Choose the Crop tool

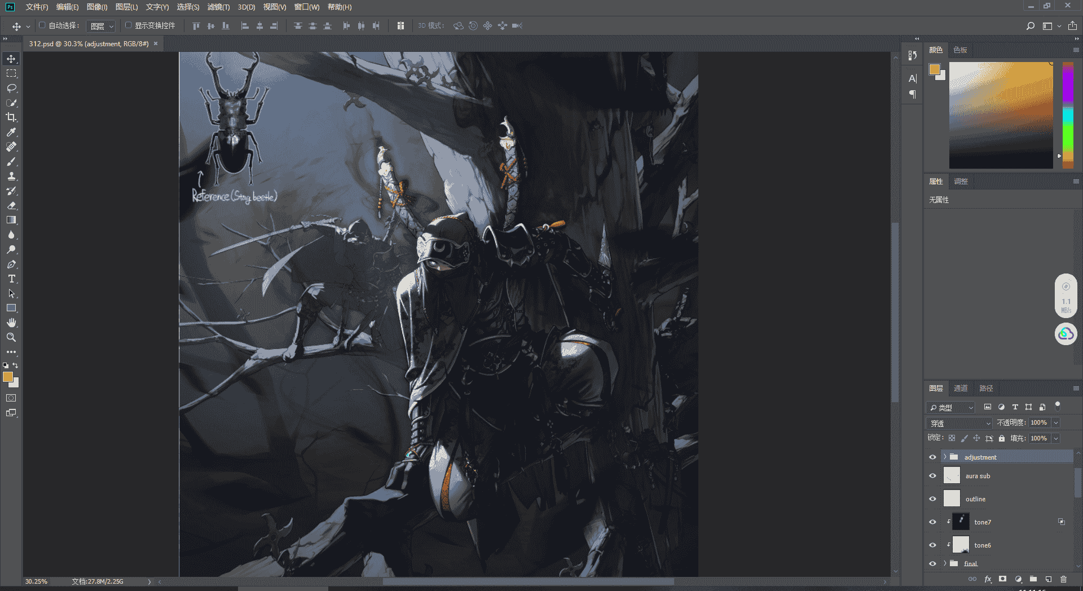click(x=11, y=117)
